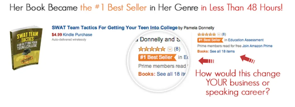The height and width of the screenshot is (107, 295).
Task: Expand the small rating dropdown arrow next to stars
Action: (x=219, y=34)
